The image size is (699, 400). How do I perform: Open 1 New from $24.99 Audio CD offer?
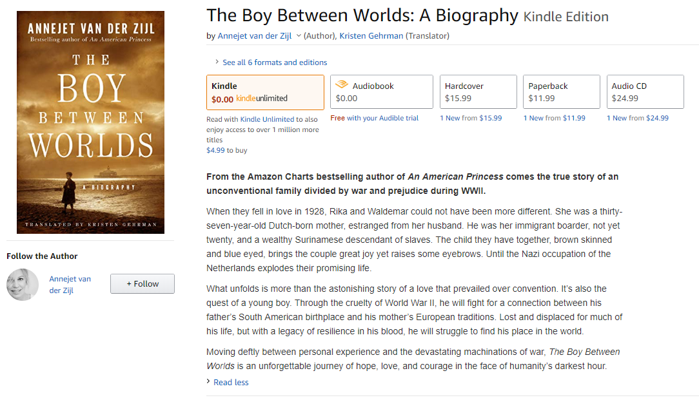pyautogui.click(x=638, y=119)
